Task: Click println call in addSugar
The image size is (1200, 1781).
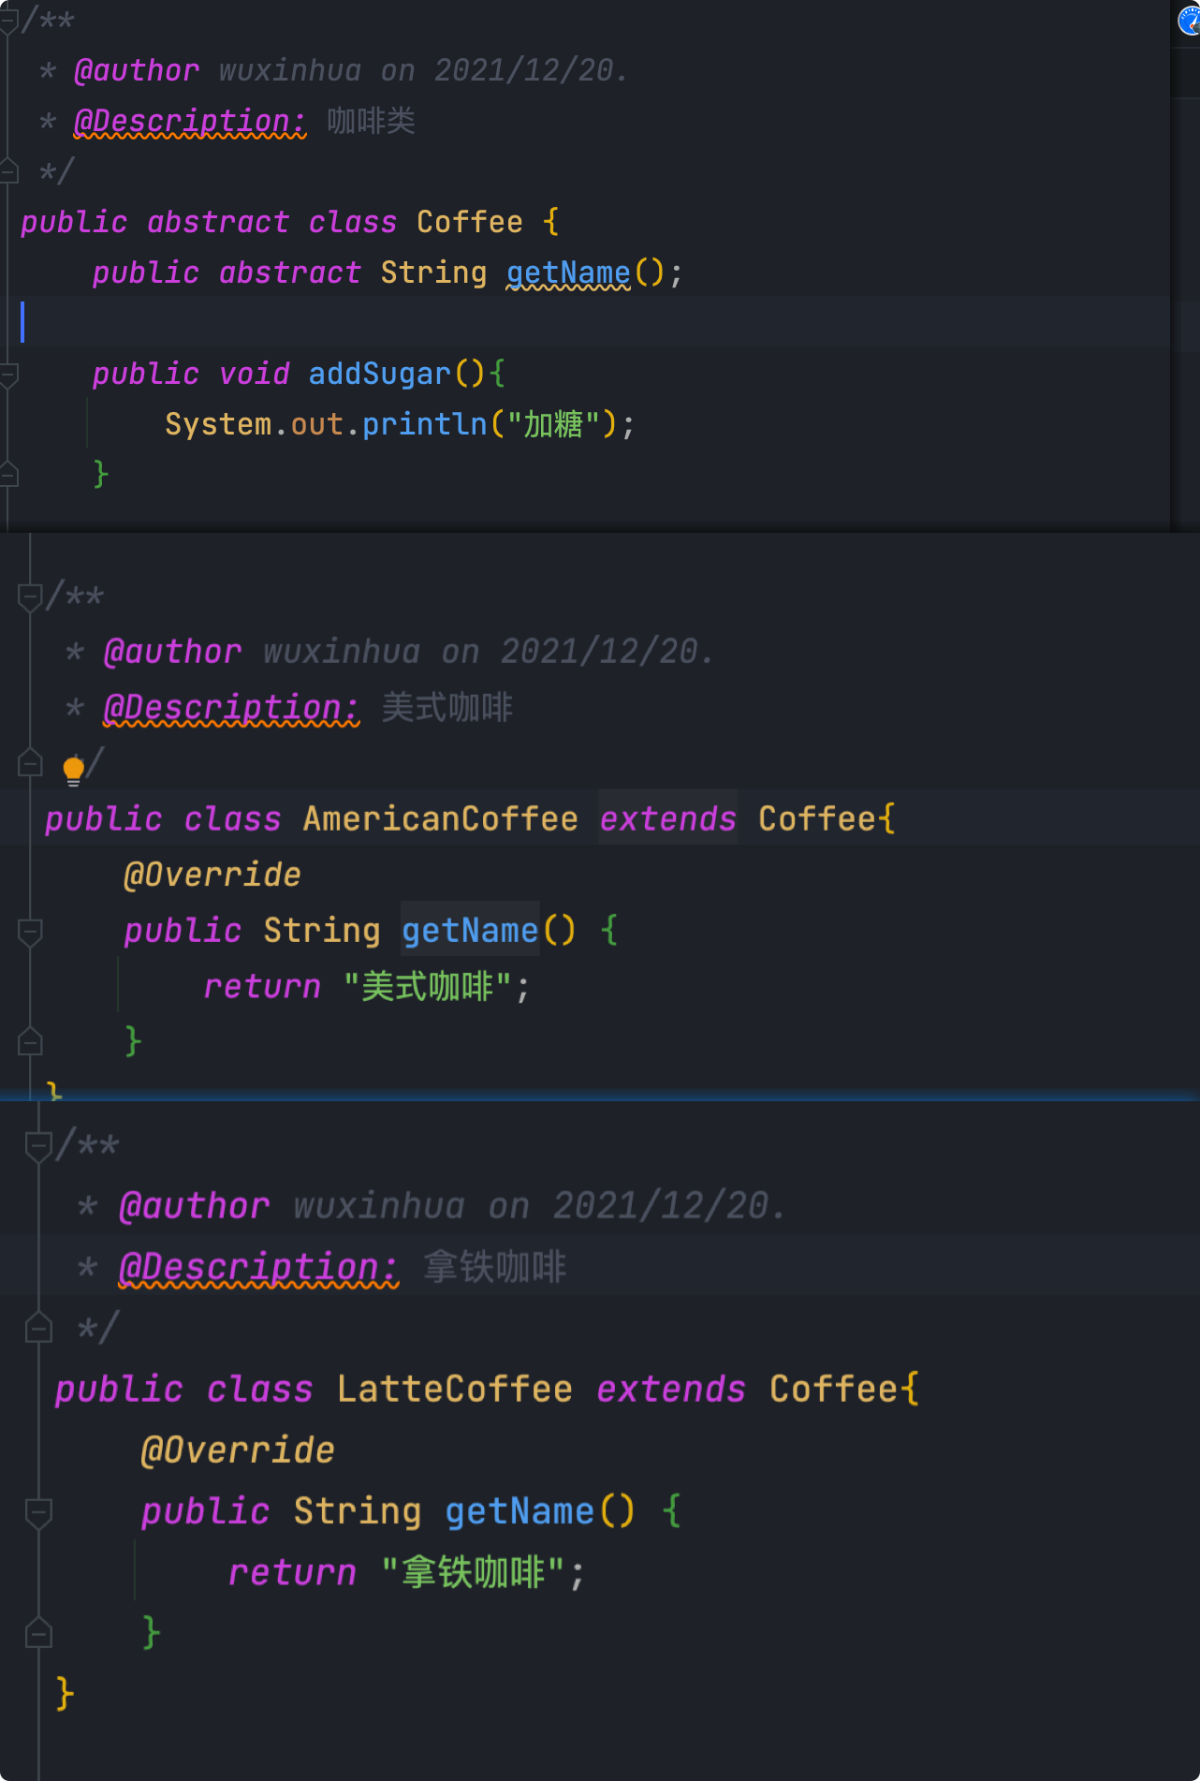Action: (425, 424)
